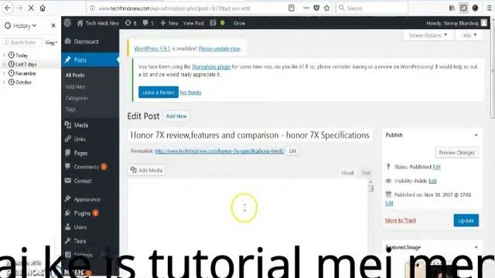Viewport: 495px width, 278px height.
Task: Open the browser home page icon
Action: [43, 8]
